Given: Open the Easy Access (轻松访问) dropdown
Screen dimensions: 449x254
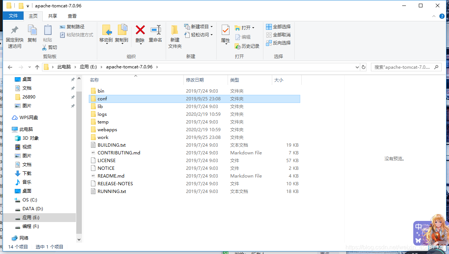Looking at the screenshot, I should pyautogui.click(x=198, y=35).
